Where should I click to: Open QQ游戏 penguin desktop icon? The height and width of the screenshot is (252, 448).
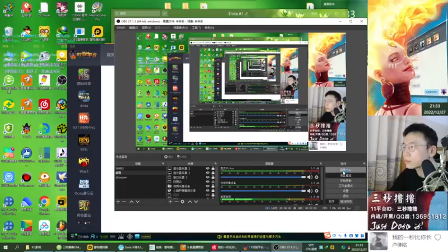[x=26, y=33]
